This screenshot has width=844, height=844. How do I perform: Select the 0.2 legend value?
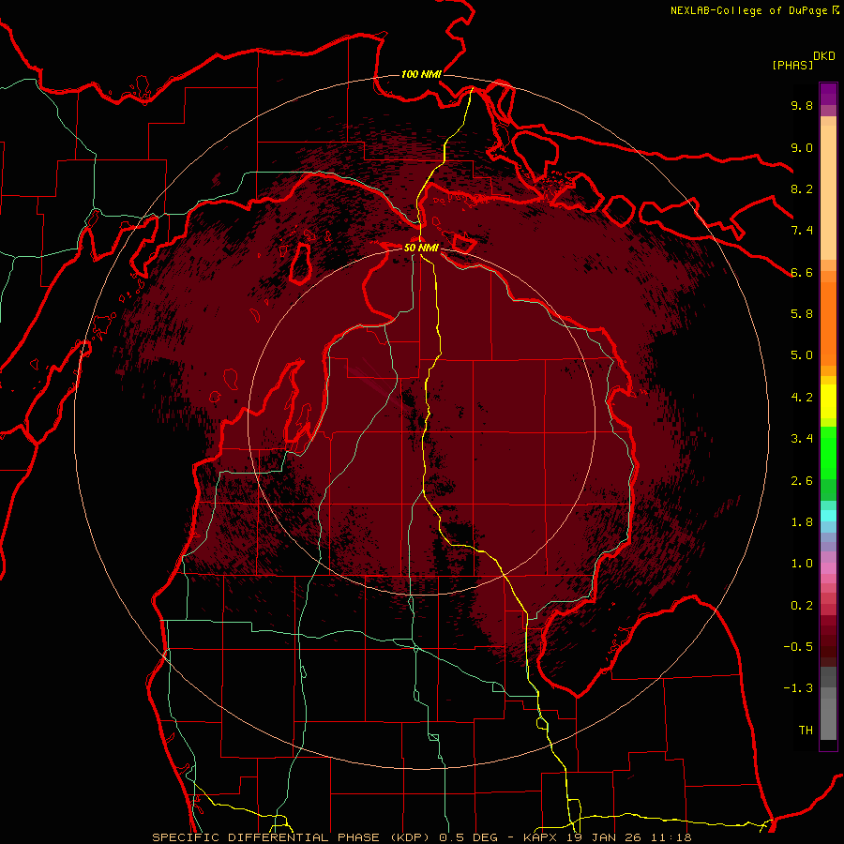pyautogui.click(x=802, y=606)
